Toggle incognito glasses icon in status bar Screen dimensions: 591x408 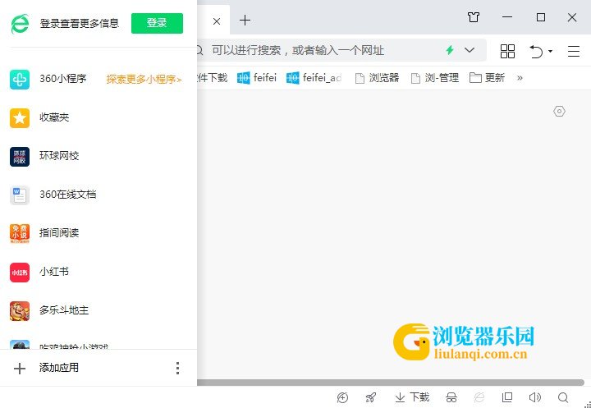tap(451, 397)
